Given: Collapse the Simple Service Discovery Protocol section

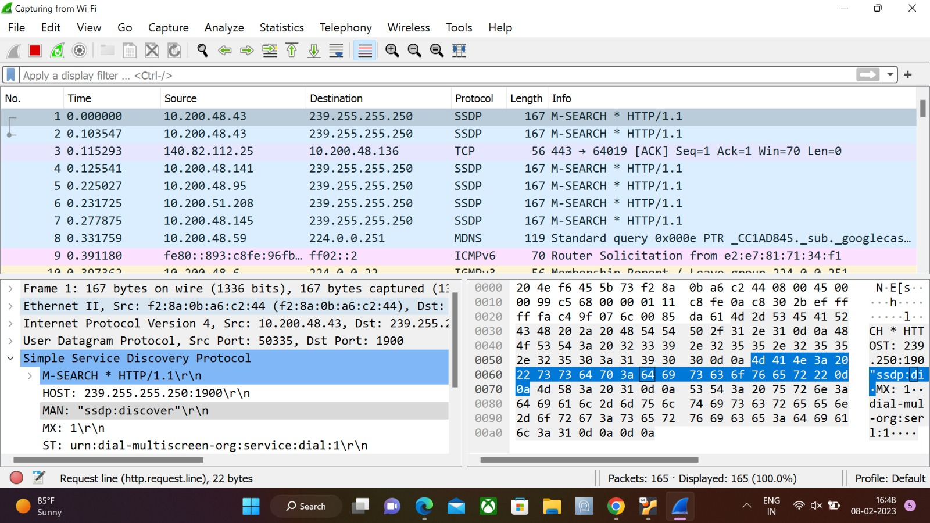Looking at the screenshot, I should pos(10,358).
